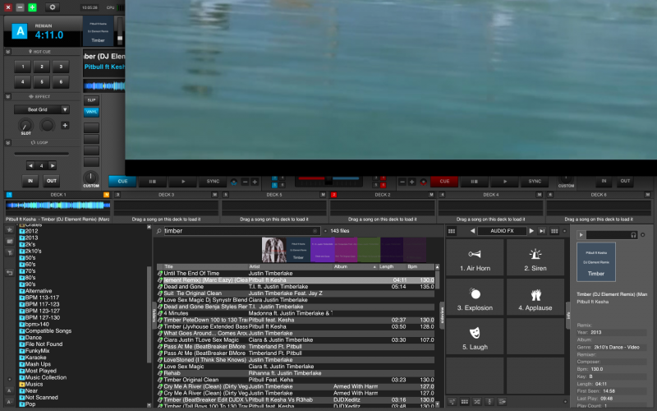Increase loop length with right arrow
This screenshot has width=657, height=411.
(x=52, y=166)
